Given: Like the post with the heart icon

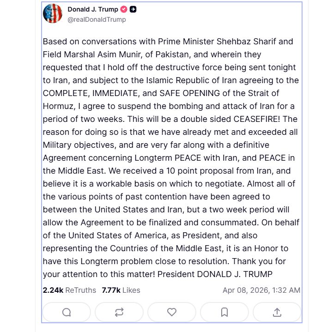Looking at the screenshot, I should pos(172,313).
